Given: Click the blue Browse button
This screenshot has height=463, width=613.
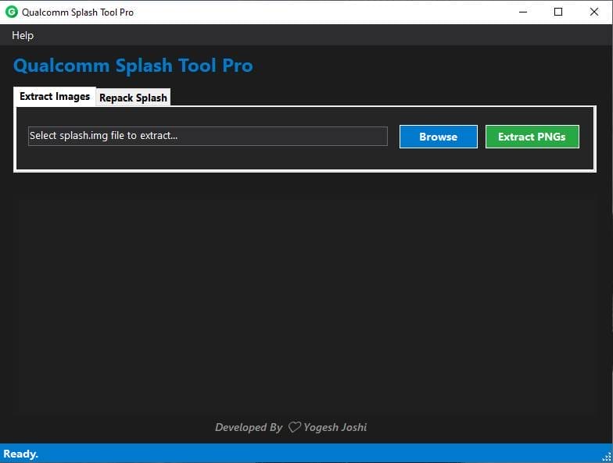Looking at the screenshot, I should pos(438,137).
